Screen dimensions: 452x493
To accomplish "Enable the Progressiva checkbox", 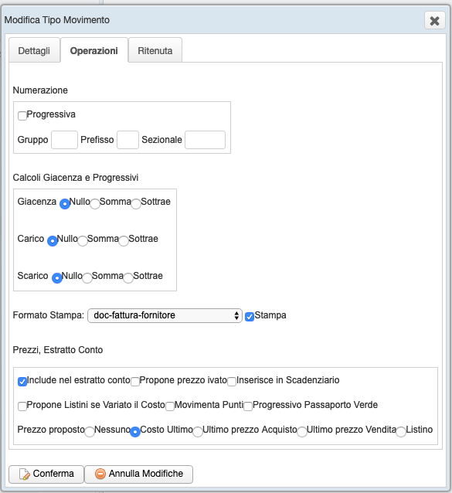I will 22,116.
